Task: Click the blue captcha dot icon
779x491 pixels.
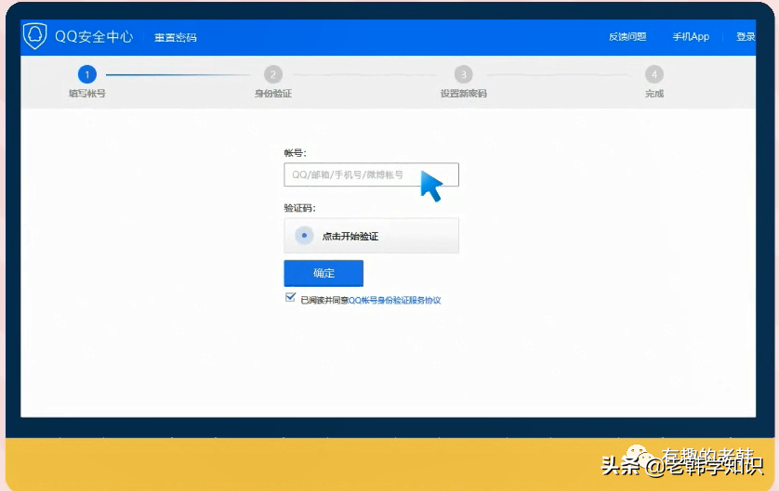Action: coord(304,236)
